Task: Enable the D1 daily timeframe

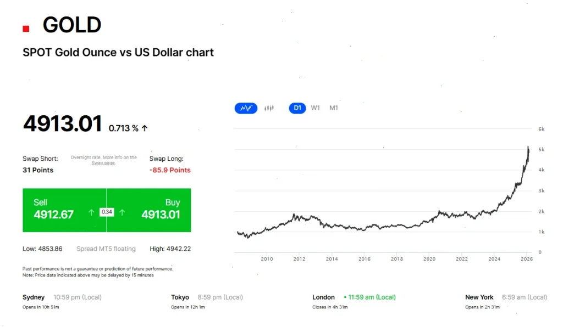Action: coord(297,108)
